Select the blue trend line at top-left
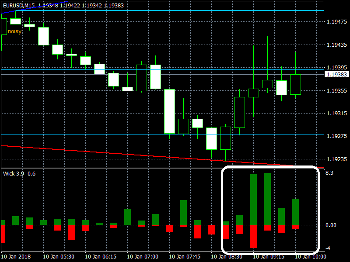Viewport: 350px width, 262px height. (x=35, y=7)
